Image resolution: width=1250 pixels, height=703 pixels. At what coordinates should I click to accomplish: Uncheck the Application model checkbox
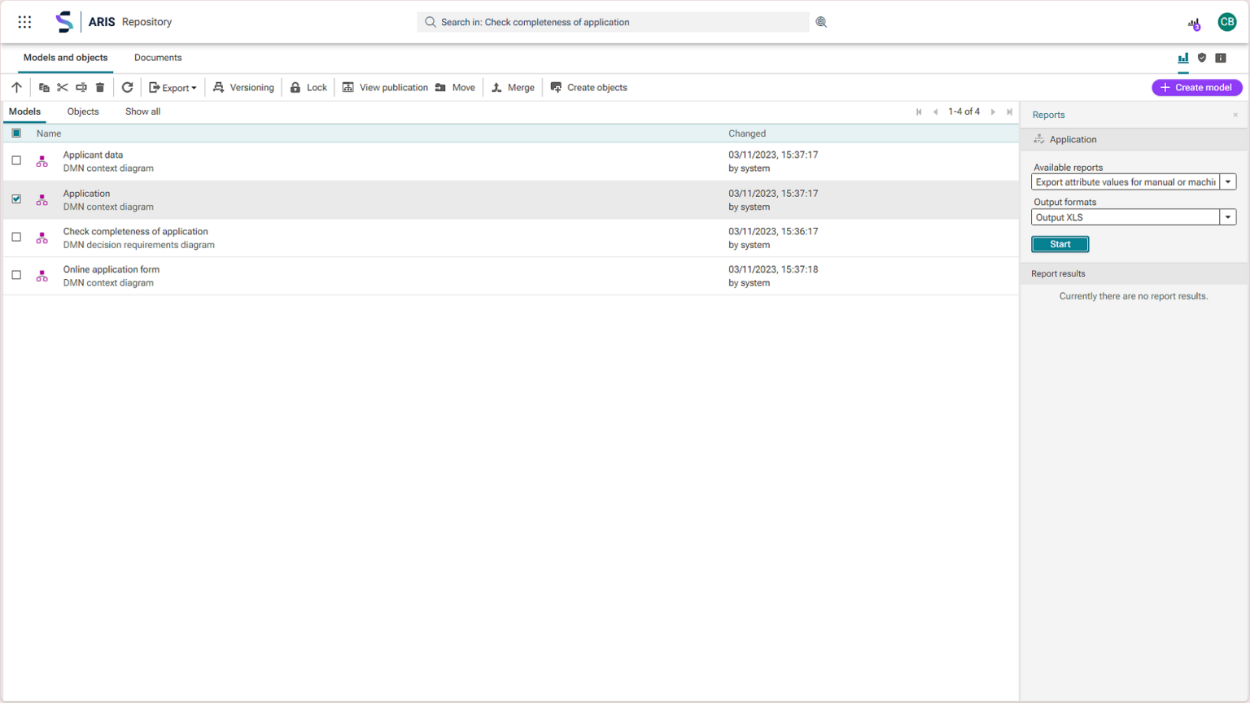[16, 199]
